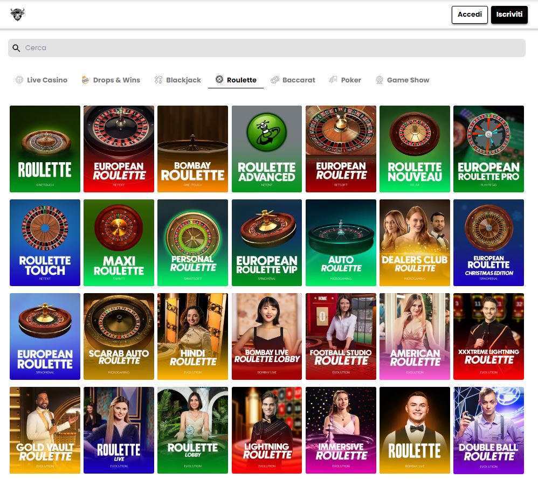Switch to the Game Show tab
Viewport: 538px width, 479px height.
[x=403, y=80]
